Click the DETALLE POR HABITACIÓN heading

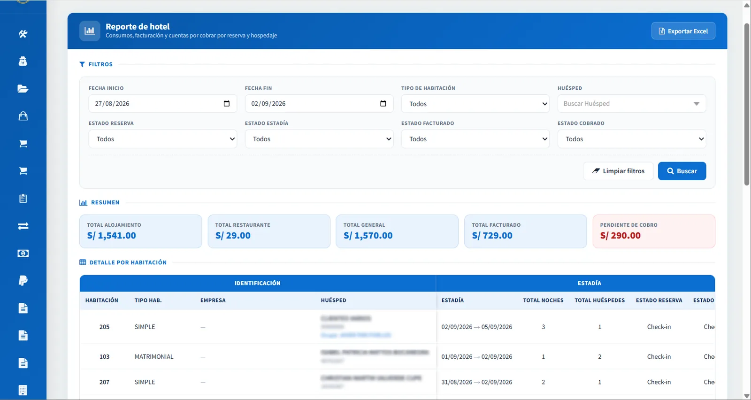coord(123,262)
